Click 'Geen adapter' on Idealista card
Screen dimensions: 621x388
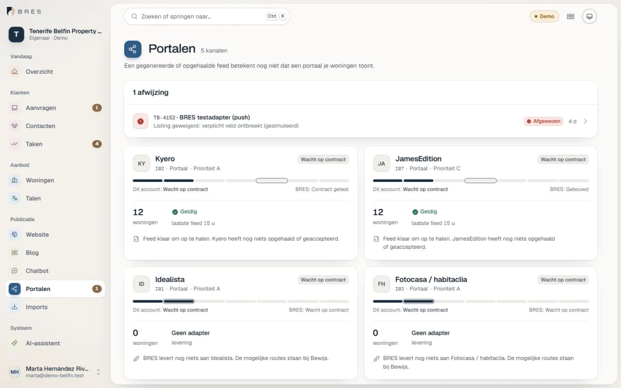click(x=191, y=333)
